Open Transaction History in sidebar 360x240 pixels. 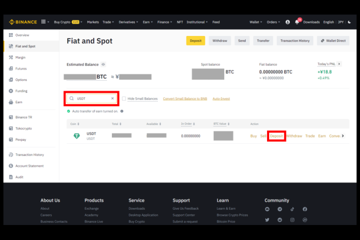pos(31,155)
